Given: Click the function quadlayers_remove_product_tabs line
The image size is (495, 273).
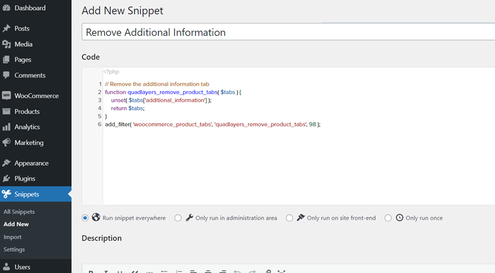Looking at the screenshot, I should (x=173, y=92).
